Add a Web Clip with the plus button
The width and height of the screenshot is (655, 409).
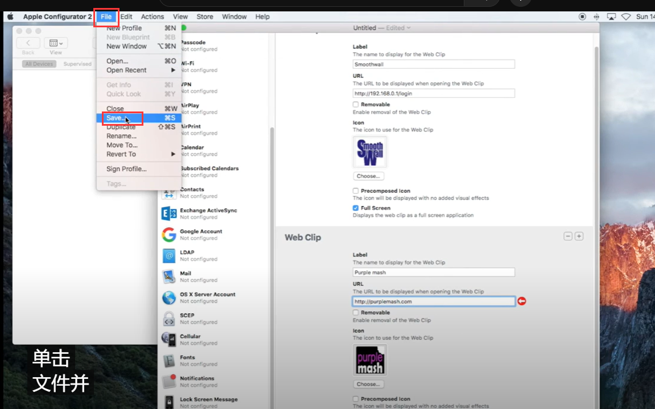[579, 237]
